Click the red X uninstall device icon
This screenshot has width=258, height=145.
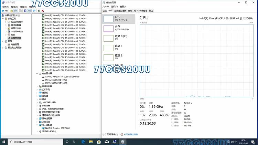click(43, 11)
